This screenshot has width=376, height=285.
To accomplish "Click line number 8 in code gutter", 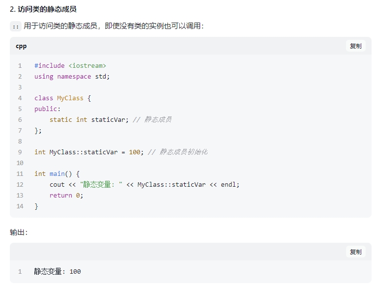I will (x=20, y=142).
